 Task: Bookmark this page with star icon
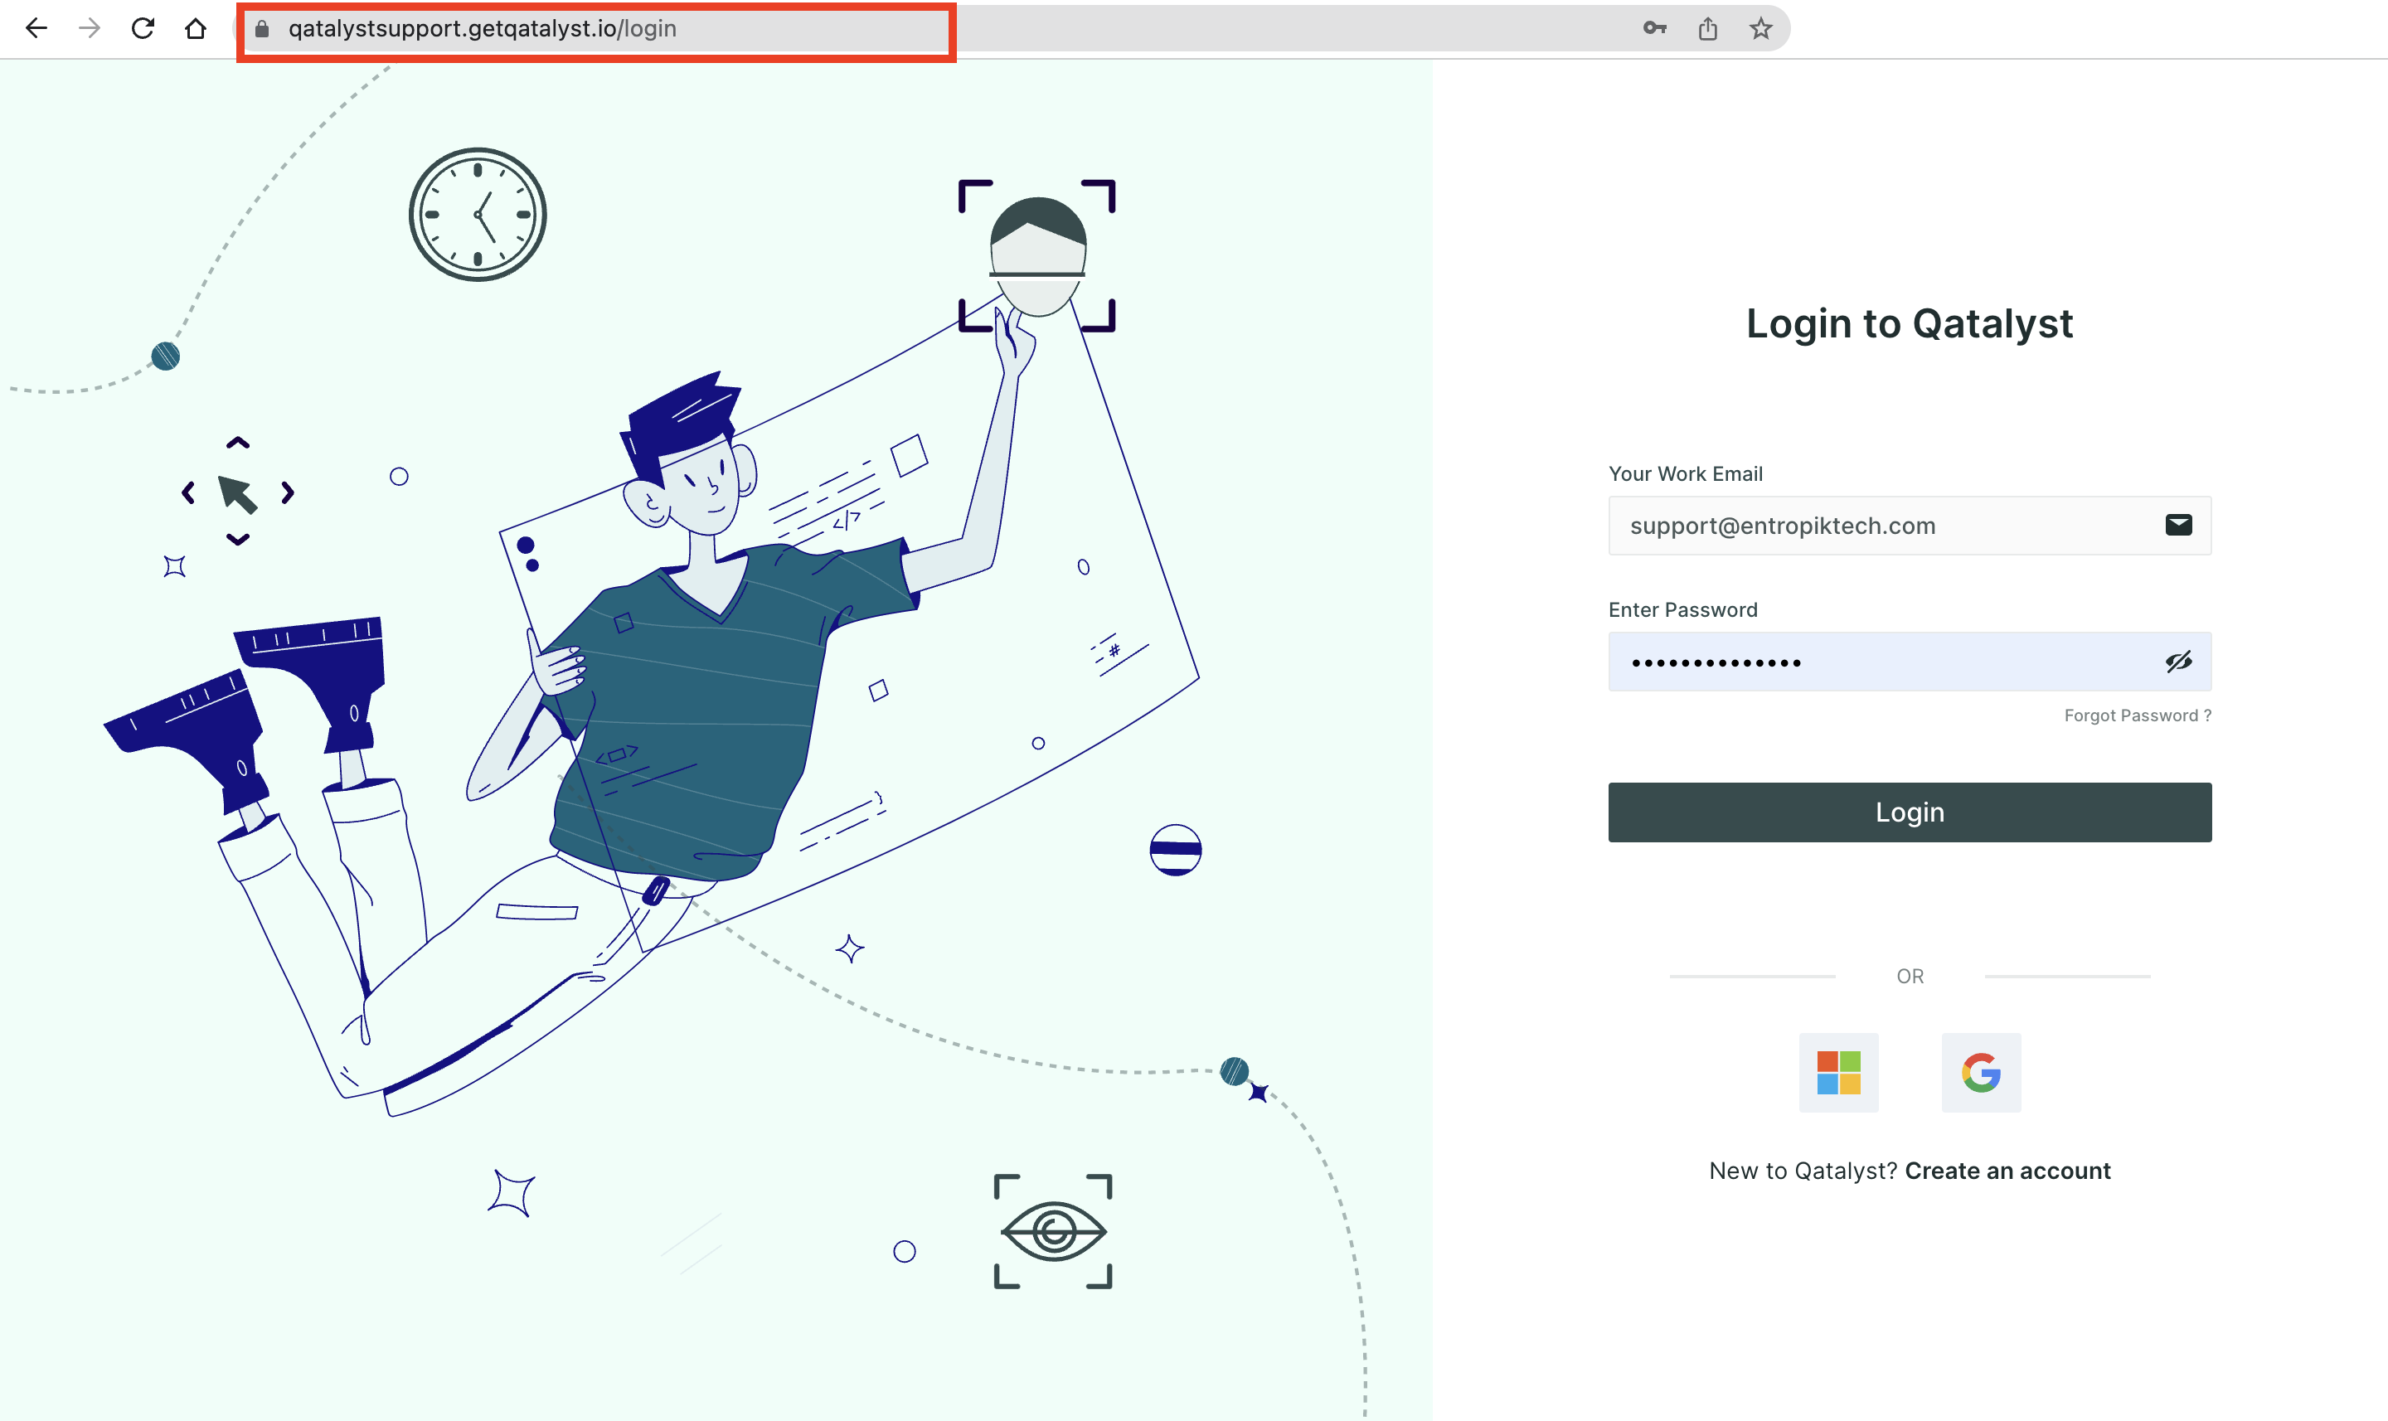(x=1761, y=29)
